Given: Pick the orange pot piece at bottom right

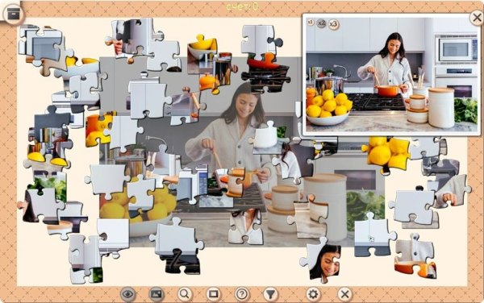Looking at the screenshot, I should [415, 256].
